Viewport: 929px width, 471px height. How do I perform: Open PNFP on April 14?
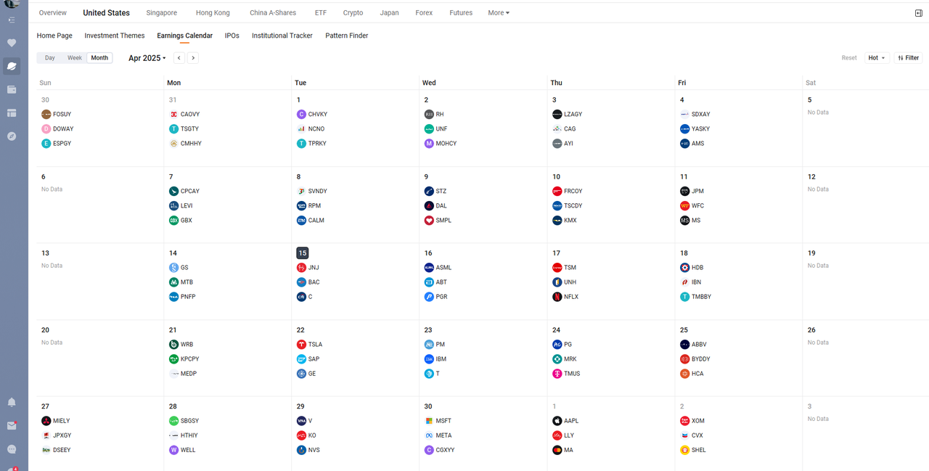(x=182, y=297)
